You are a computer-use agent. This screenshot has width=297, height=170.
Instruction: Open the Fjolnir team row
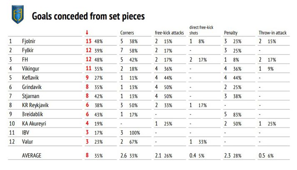pyautogui.click(x=29, y=41)
